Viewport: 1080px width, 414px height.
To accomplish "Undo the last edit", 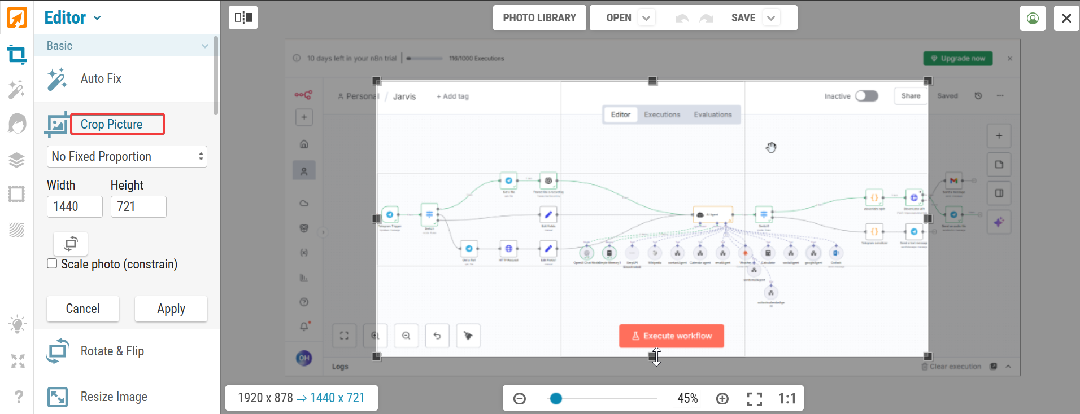I will (x=682, y=18).
